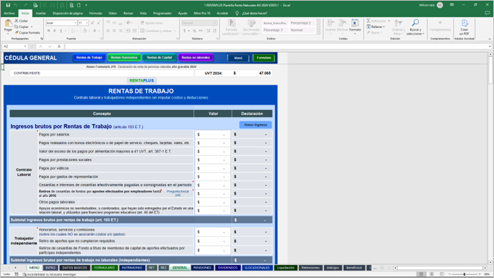Click the accessibility checker status icon
This screenshot has height=278, width=494.
coord(24,274)
